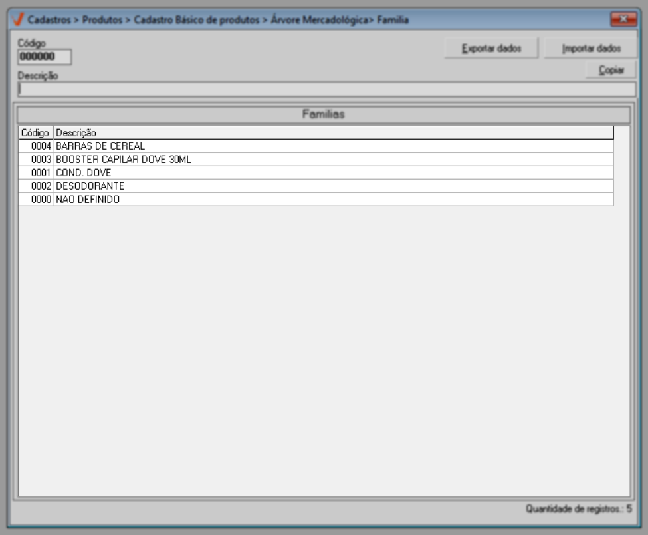Focus the Descrição input field

(327, 89)
